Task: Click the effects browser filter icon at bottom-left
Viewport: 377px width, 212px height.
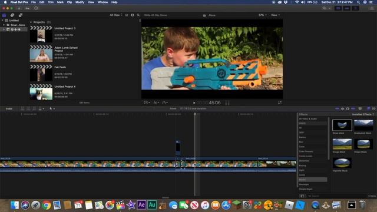Action: [302, 196]
